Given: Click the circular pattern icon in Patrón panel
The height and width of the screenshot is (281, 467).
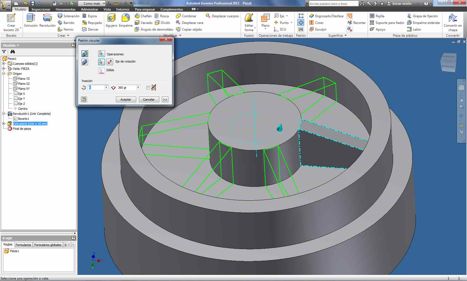Looking at the screenshot, I should 301,23.
